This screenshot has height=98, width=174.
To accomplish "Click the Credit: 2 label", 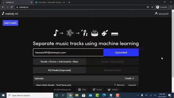I will tap(129, 78).
